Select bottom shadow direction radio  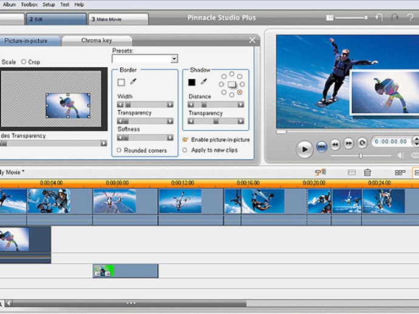tap(232, 95)
